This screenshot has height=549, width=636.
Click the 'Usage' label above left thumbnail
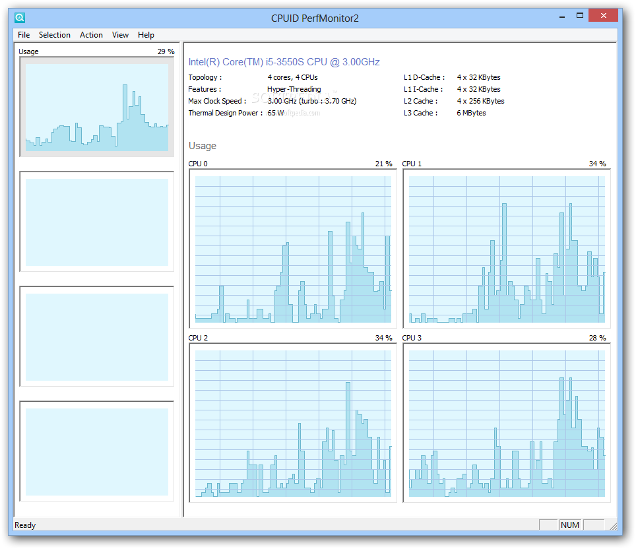point(28,51)
